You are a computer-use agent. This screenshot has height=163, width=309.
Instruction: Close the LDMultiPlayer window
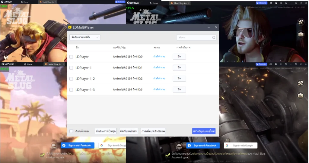point(216,27)
